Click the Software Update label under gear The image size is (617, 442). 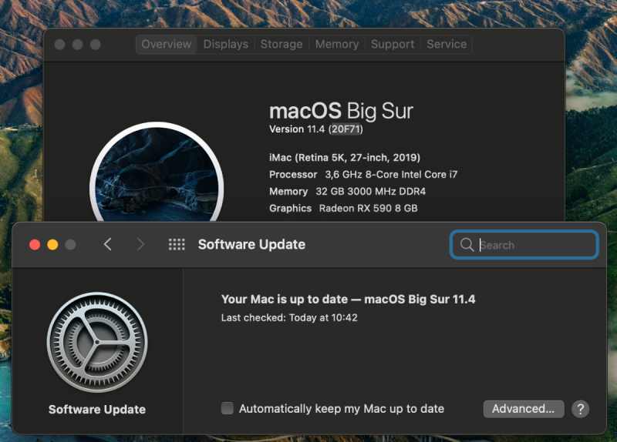97,410
